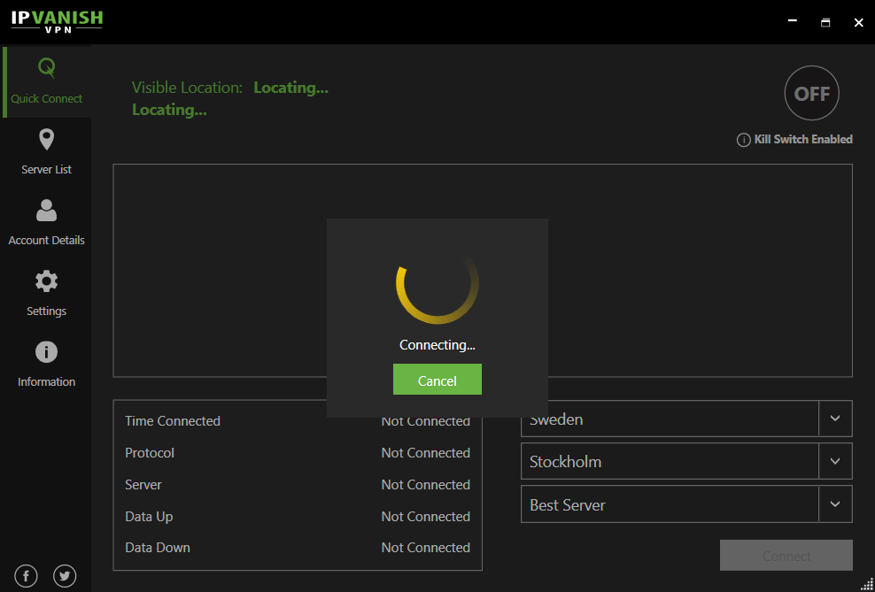Expand the Best Server dropdown arrow
The height and width of the screenshot is (592, 875).
pyautogui.click(x=835, y=504)
